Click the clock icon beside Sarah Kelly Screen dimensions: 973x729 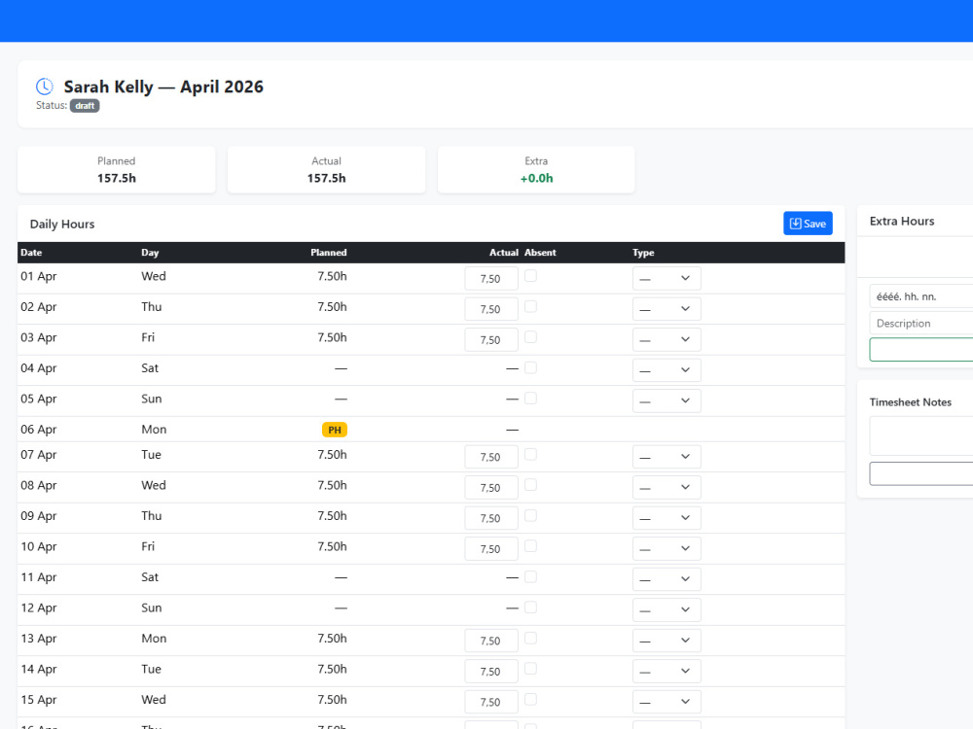pyautogui.click(x=45, y=87)
